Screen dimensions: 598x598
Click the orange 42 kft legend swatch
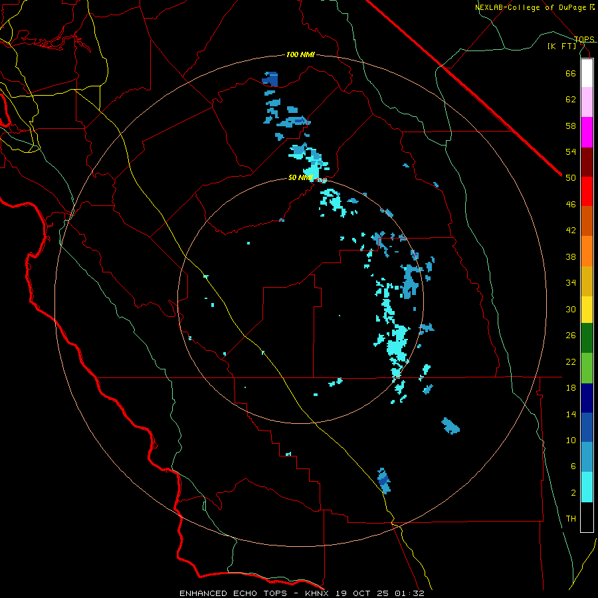pyautogui.click(x=587, y=251)
